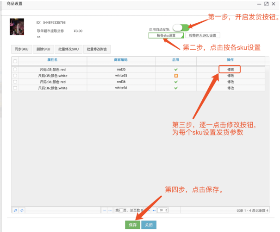Click the product name 联华超市提取货券
Image resolution: width=280 pixels, height=232 pixels.
coord(50,31)
